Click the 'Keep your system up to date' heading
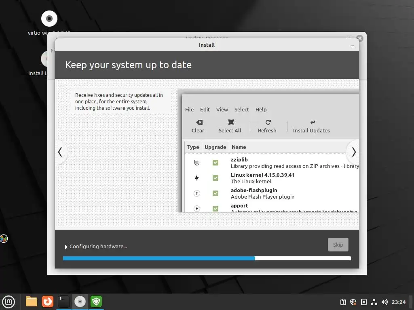This screenshot has height=310, width=414. (128, 65)
